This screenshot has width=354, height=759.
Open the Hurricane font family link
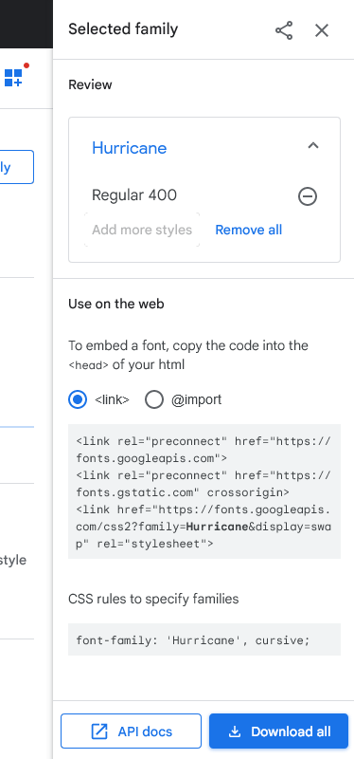pyautogui.click(x=130, y=148)
